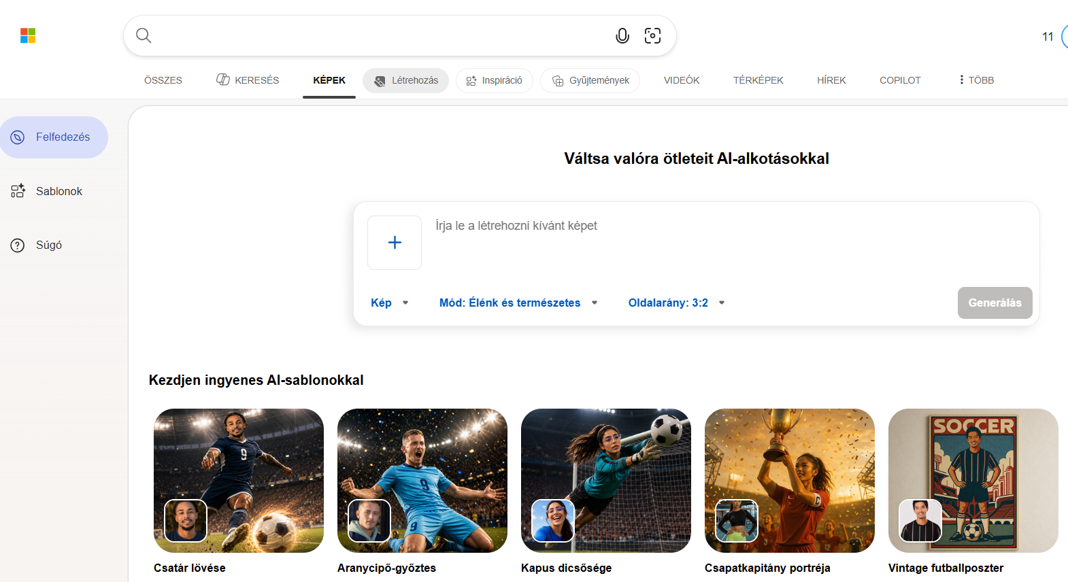Click the plus icon to add image
The height and width of the screenshot is (582, 1068).
395,243
